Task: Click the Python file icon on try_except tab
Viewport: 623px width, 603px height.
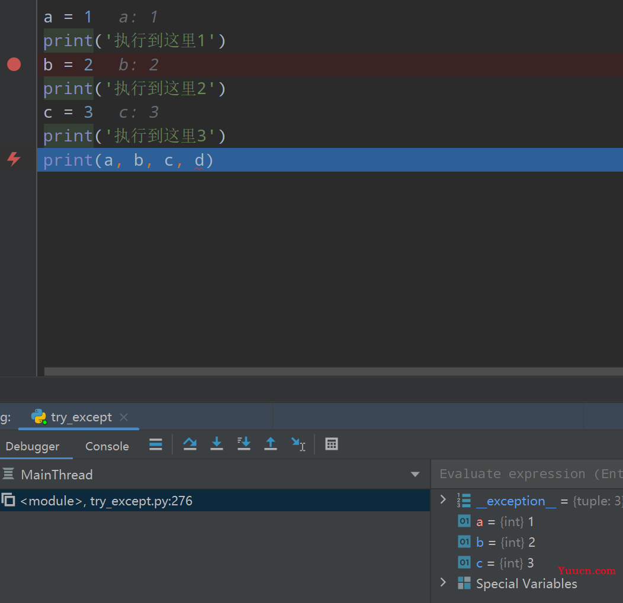Action: [39, 417]
